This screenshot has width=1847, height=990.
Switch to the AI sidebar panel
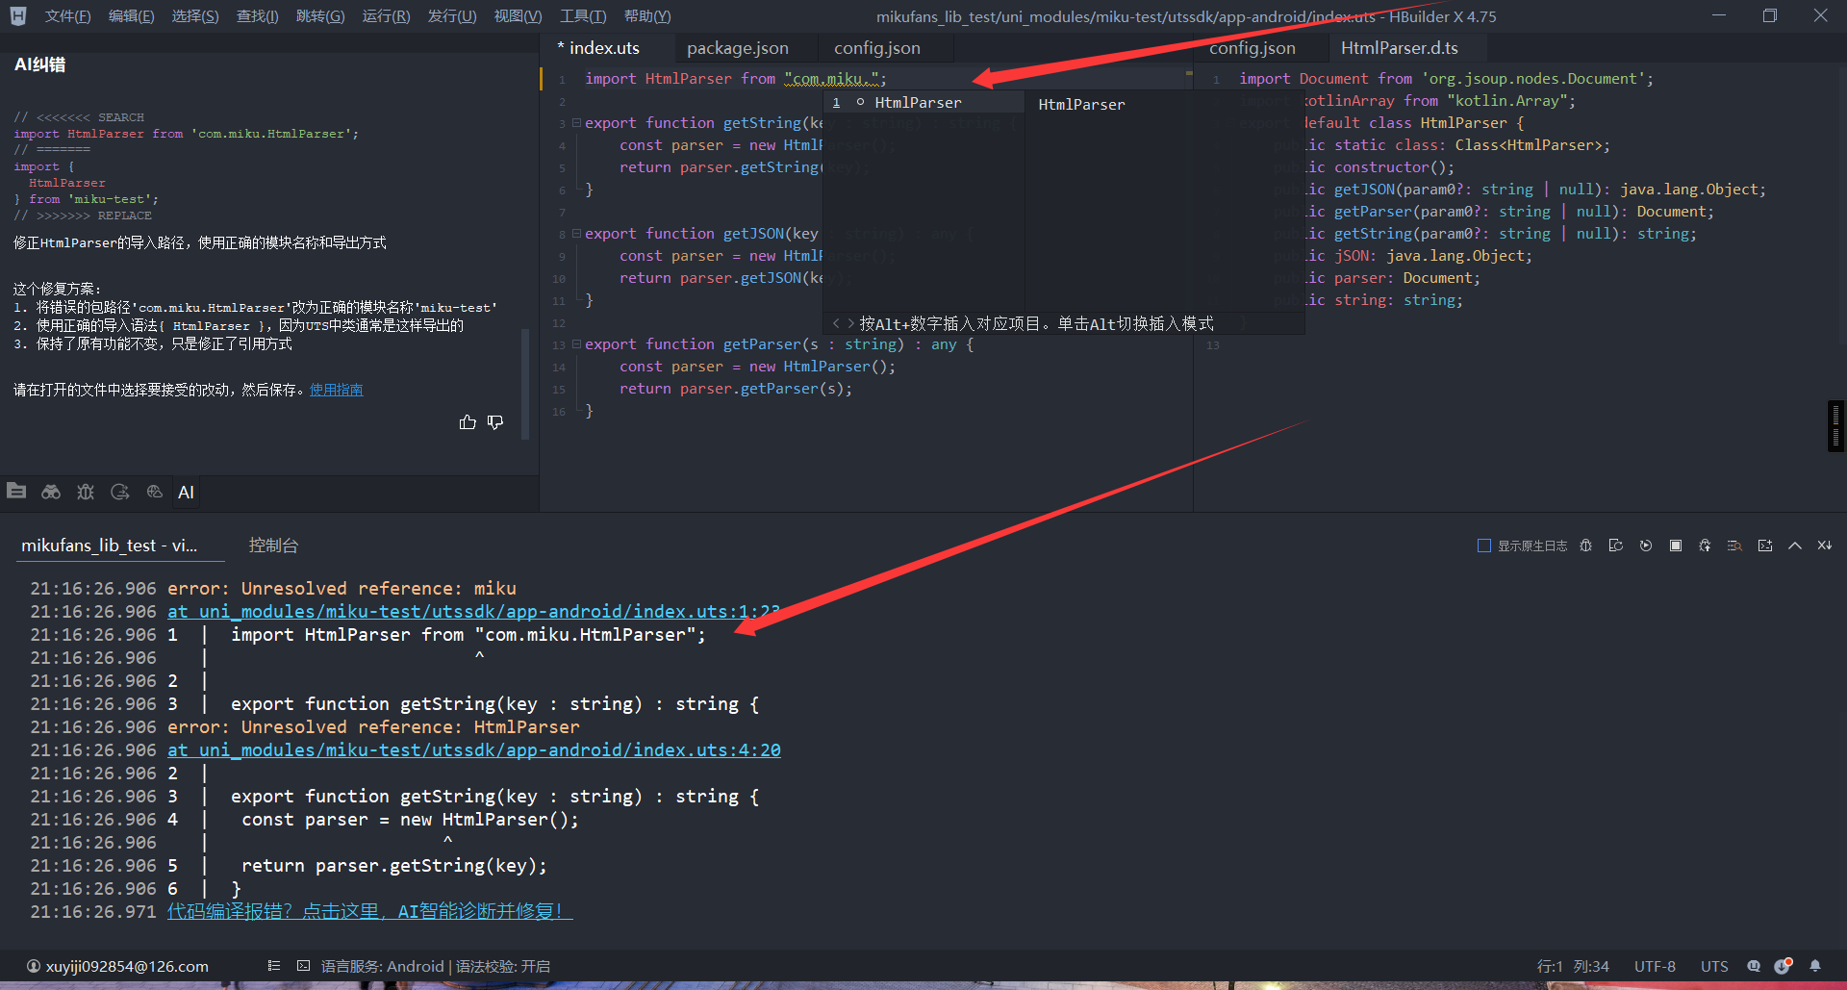pos(187,493)
